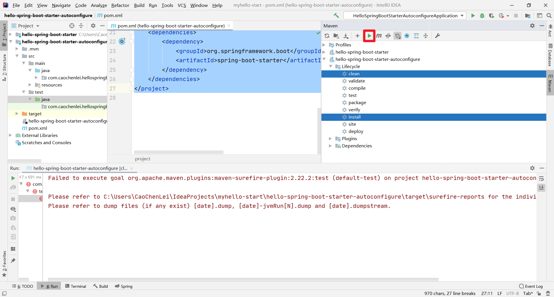554x297 pixels.
Task: Collapse the Lifecycle node
Action: [x=331, y=67]
